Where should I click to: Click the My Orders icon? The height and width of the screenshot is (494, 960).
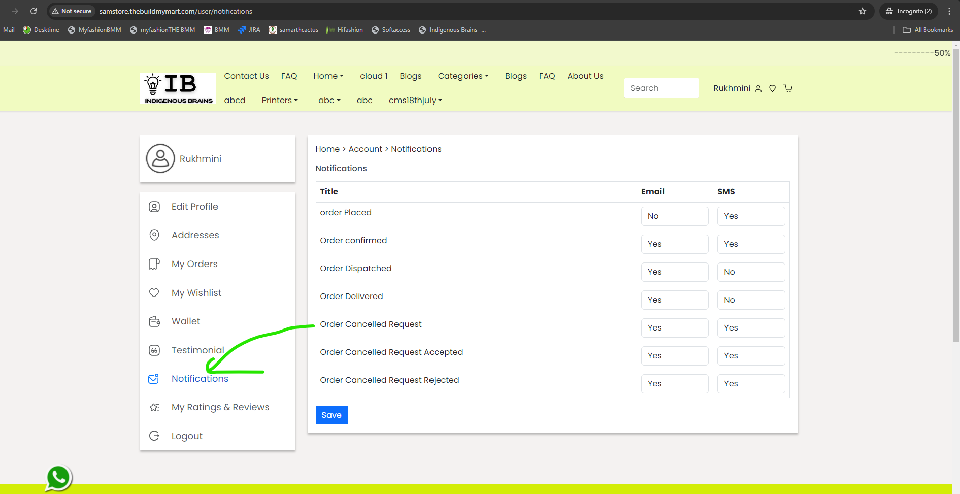(x=154, y=264)
